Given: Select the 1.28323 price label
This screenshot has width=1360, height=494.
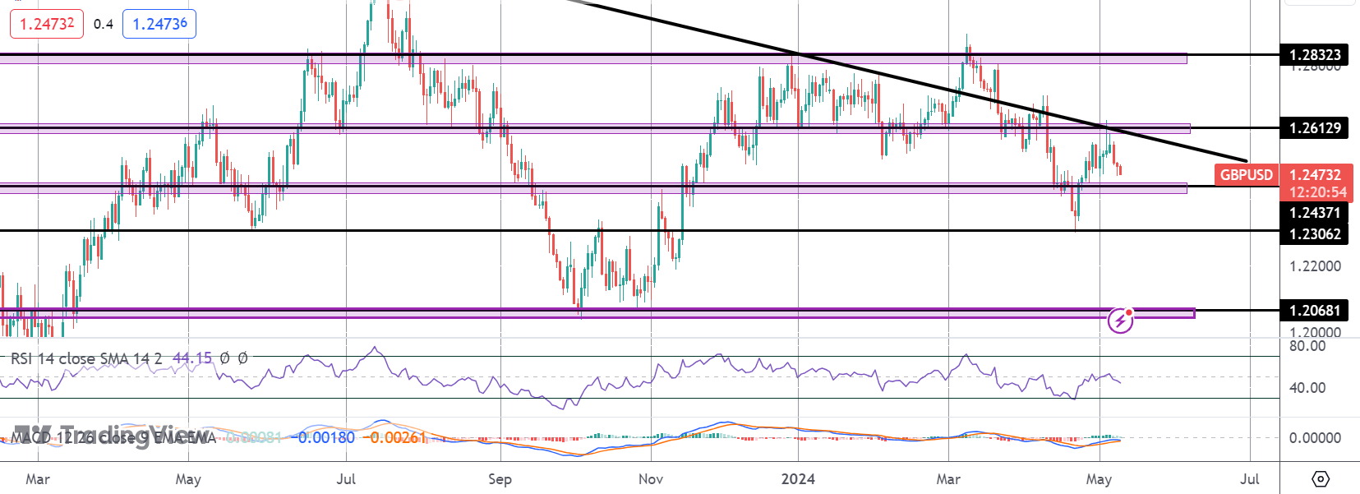Looking at the screenshot, I should (1314, 55).
